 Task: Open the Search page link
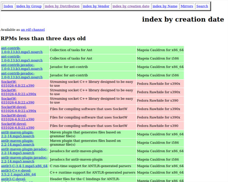click(x=202, y=6)
